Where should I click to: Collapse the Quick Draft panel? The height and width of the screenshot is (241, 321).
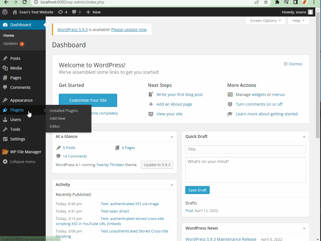coord(304,136)
